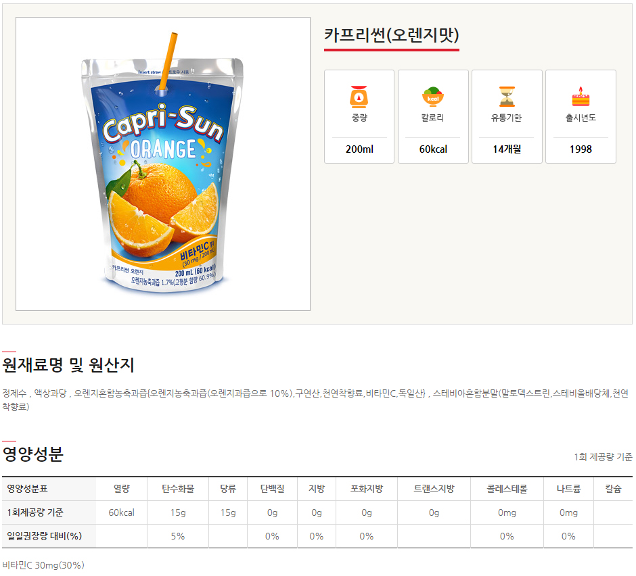The height and width of the screenshot is (576, 636).
Task: Click the 열량 column header
Action: coord(121,488)
